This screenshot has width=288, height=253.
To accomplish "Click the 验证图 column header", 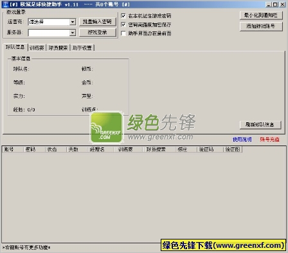I will pyautogui.click(x=233, y=149).
